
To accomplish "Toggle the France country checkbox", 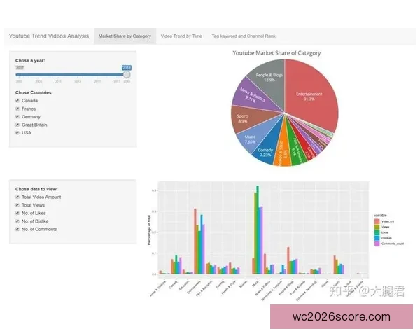I will (x=17, y=108).
